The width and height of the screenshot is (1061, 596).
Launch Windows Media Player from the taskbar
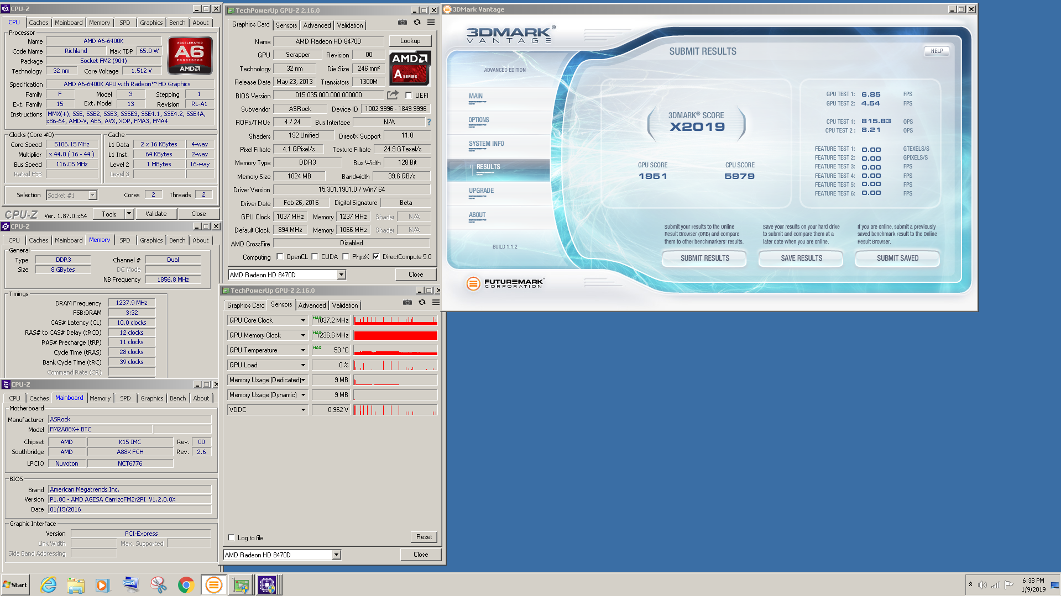[x=103, y=585]
